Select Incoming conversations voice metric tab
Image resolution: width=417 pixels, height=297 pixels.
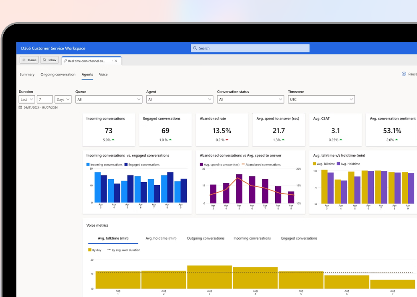[252, 238]
